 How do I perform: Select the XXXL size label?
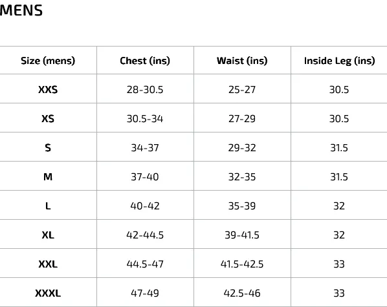tap(48, 293)
